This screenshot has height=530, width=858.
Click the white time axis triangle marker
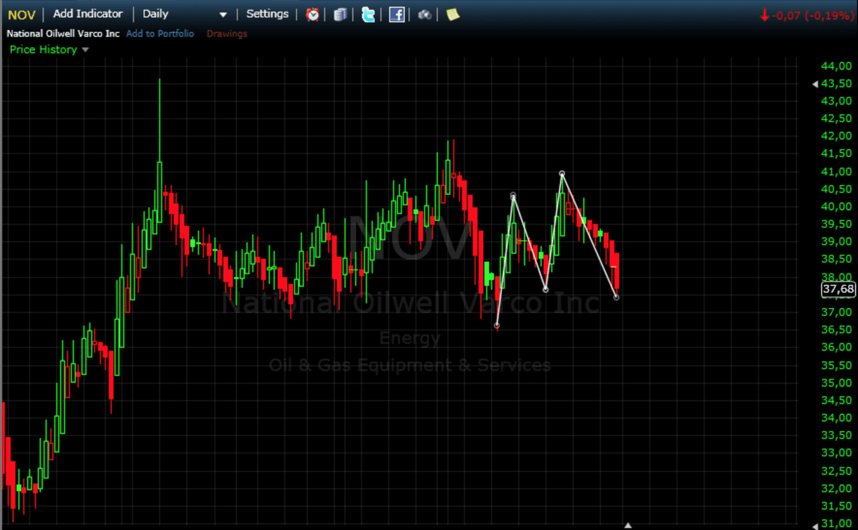(628, 525)
